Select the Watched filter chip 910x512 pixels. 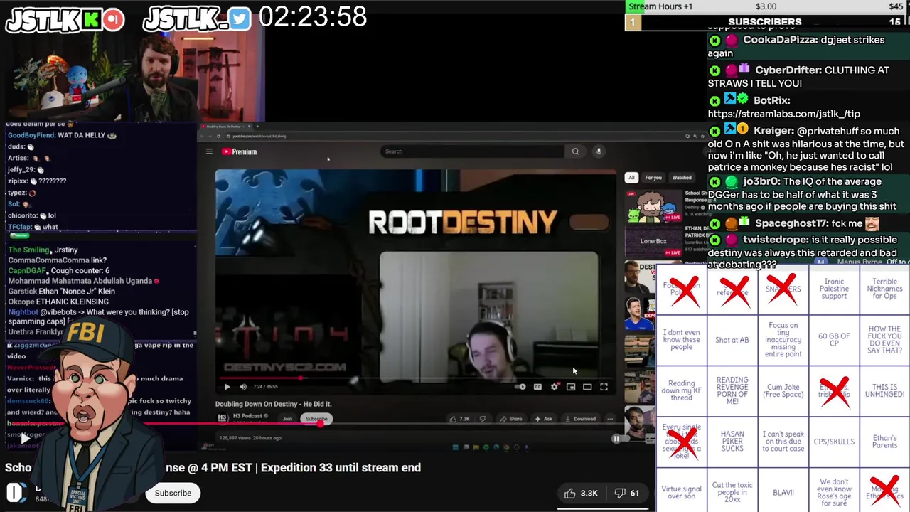[x=682, y=178]
